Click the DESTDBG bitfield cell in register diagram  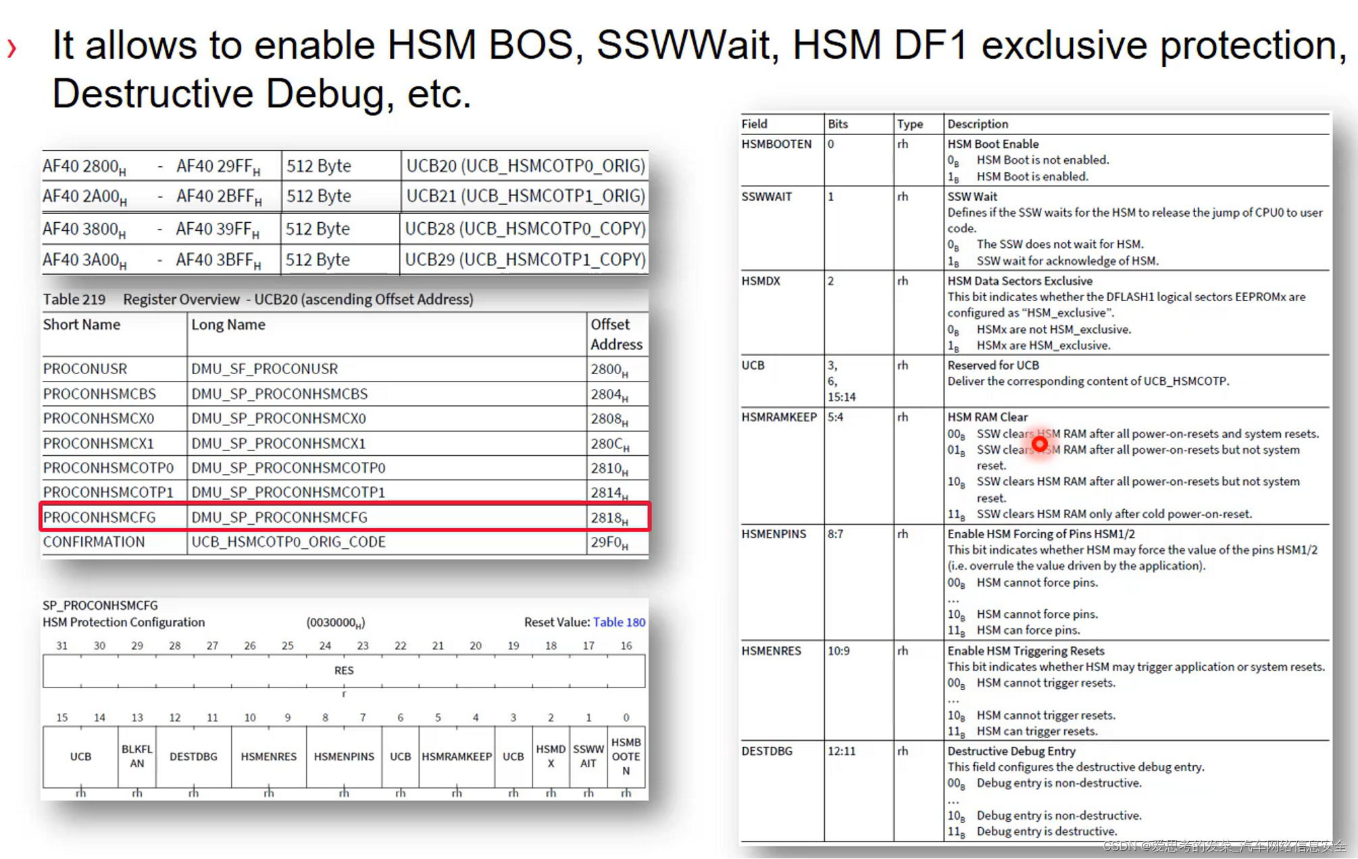tap(193, 756)
